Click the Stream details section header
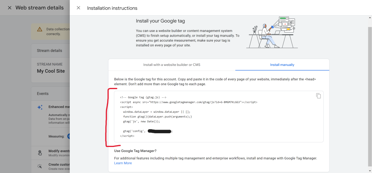The height and width of the screenshot is (173, 372). (x=49, y=51)
